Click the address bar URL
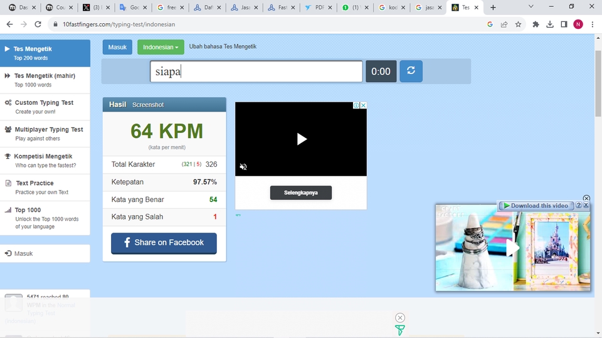The image size is (602, 338). [119, 24]
